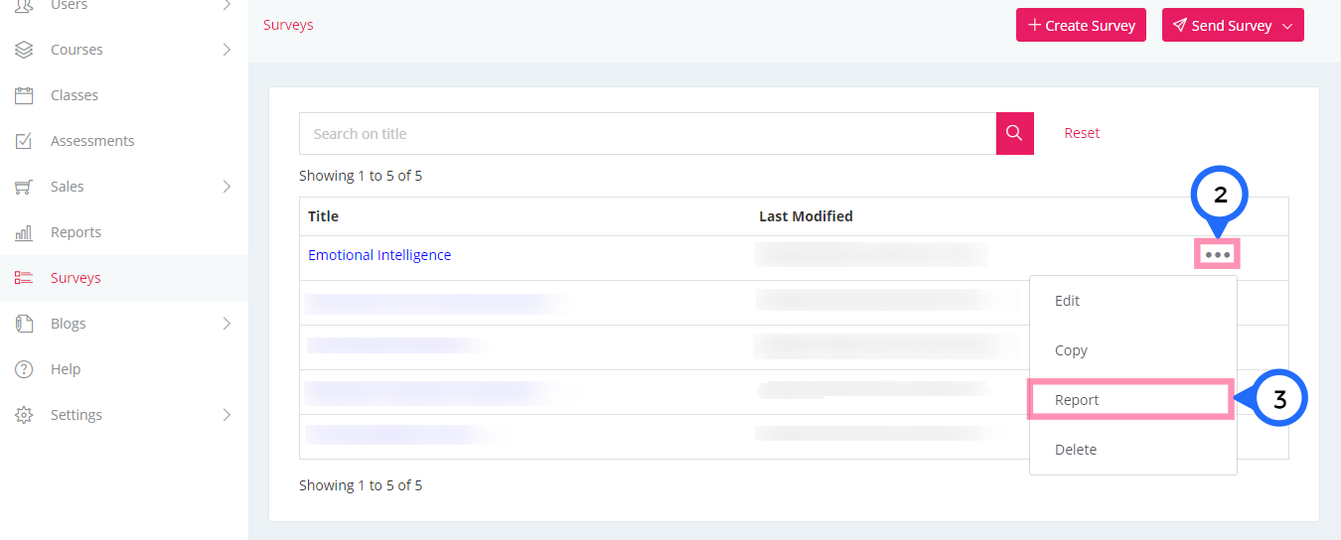The width and height of the screenshot is (1341, 540).
Task: Expand the Settings submenu chevron
Action: pyautogui.click(x=226, y=415)
